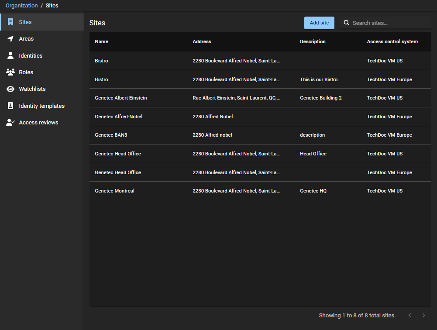Open the Genetec Albert Einstein site row
Viewport: 437px width, 330px height.
coord(121,98)
